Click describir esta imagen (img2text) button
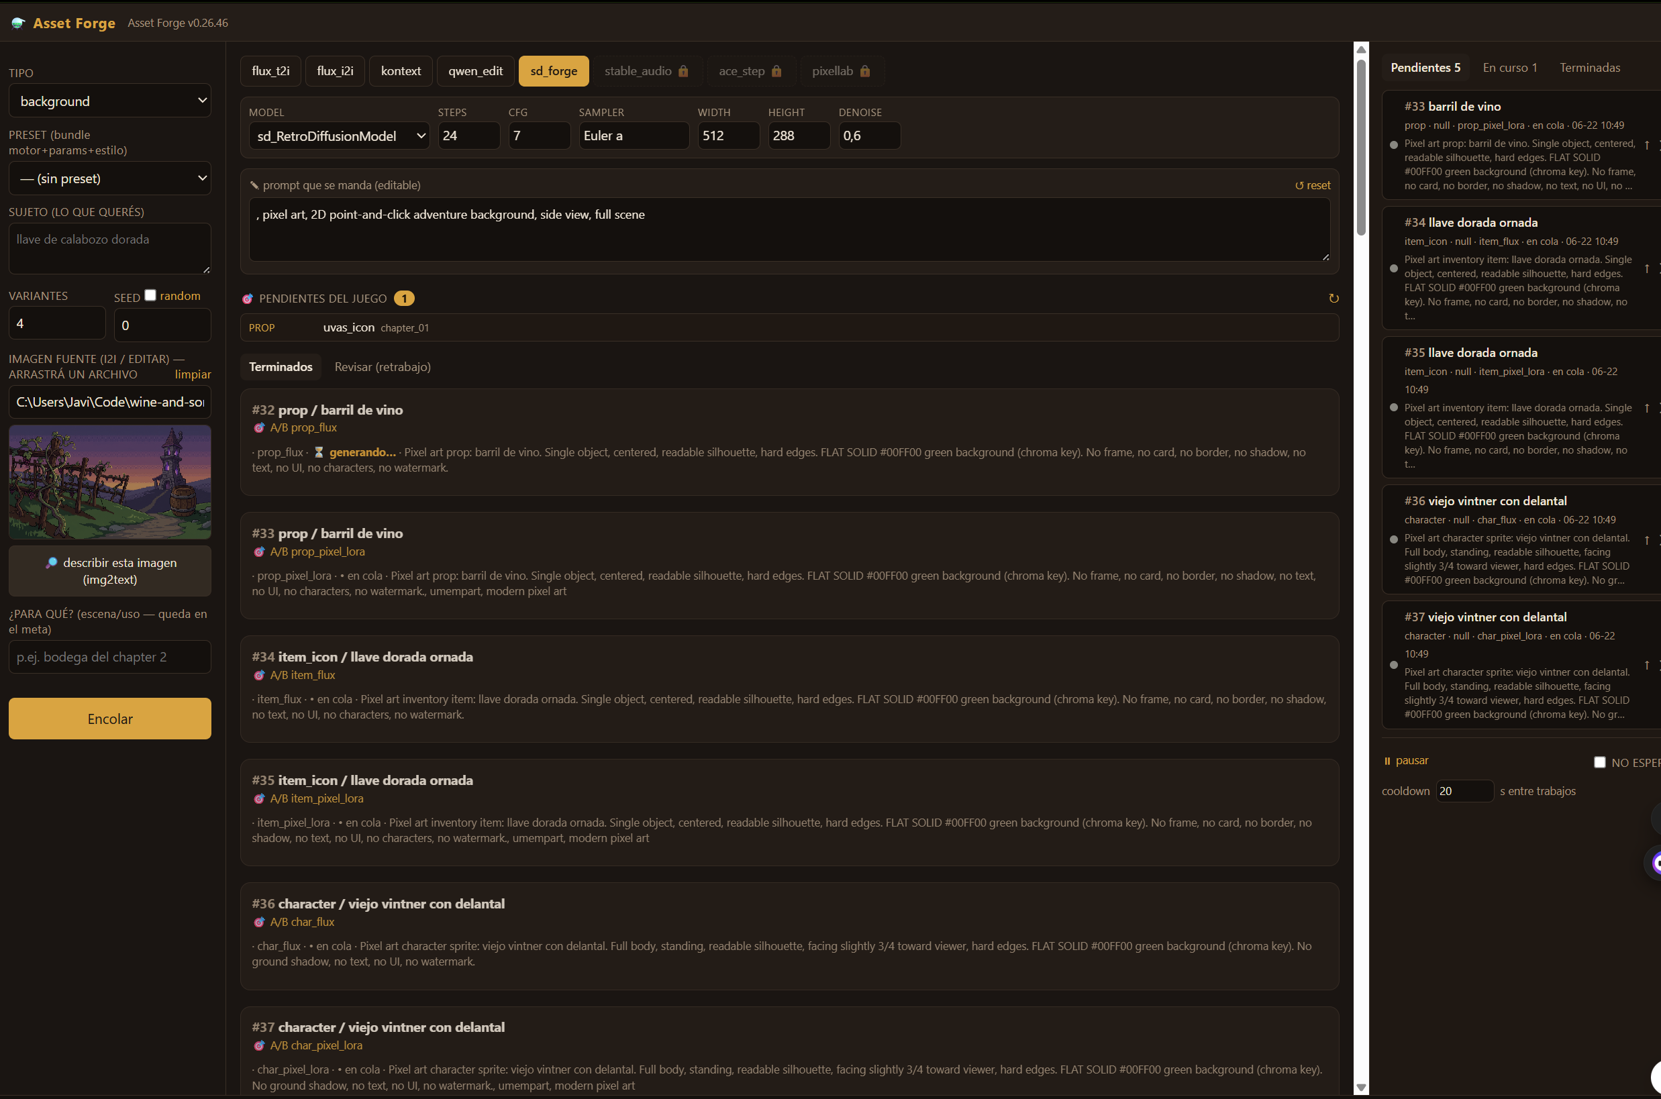 110,571
